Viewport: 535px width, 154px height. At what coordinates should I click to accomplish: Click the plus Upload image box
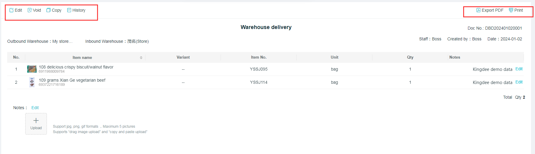click(36, 123)
